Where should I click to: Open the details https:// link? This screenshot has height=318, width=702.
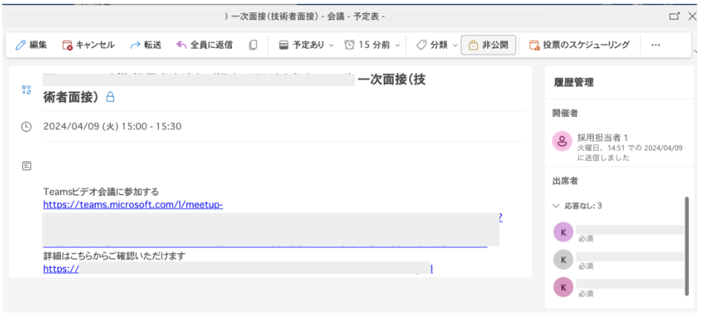[62, 269]
